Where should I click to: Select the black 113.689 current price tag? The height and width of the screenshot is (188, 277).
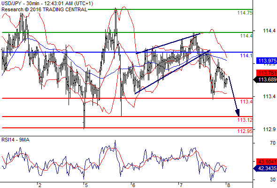265,79
